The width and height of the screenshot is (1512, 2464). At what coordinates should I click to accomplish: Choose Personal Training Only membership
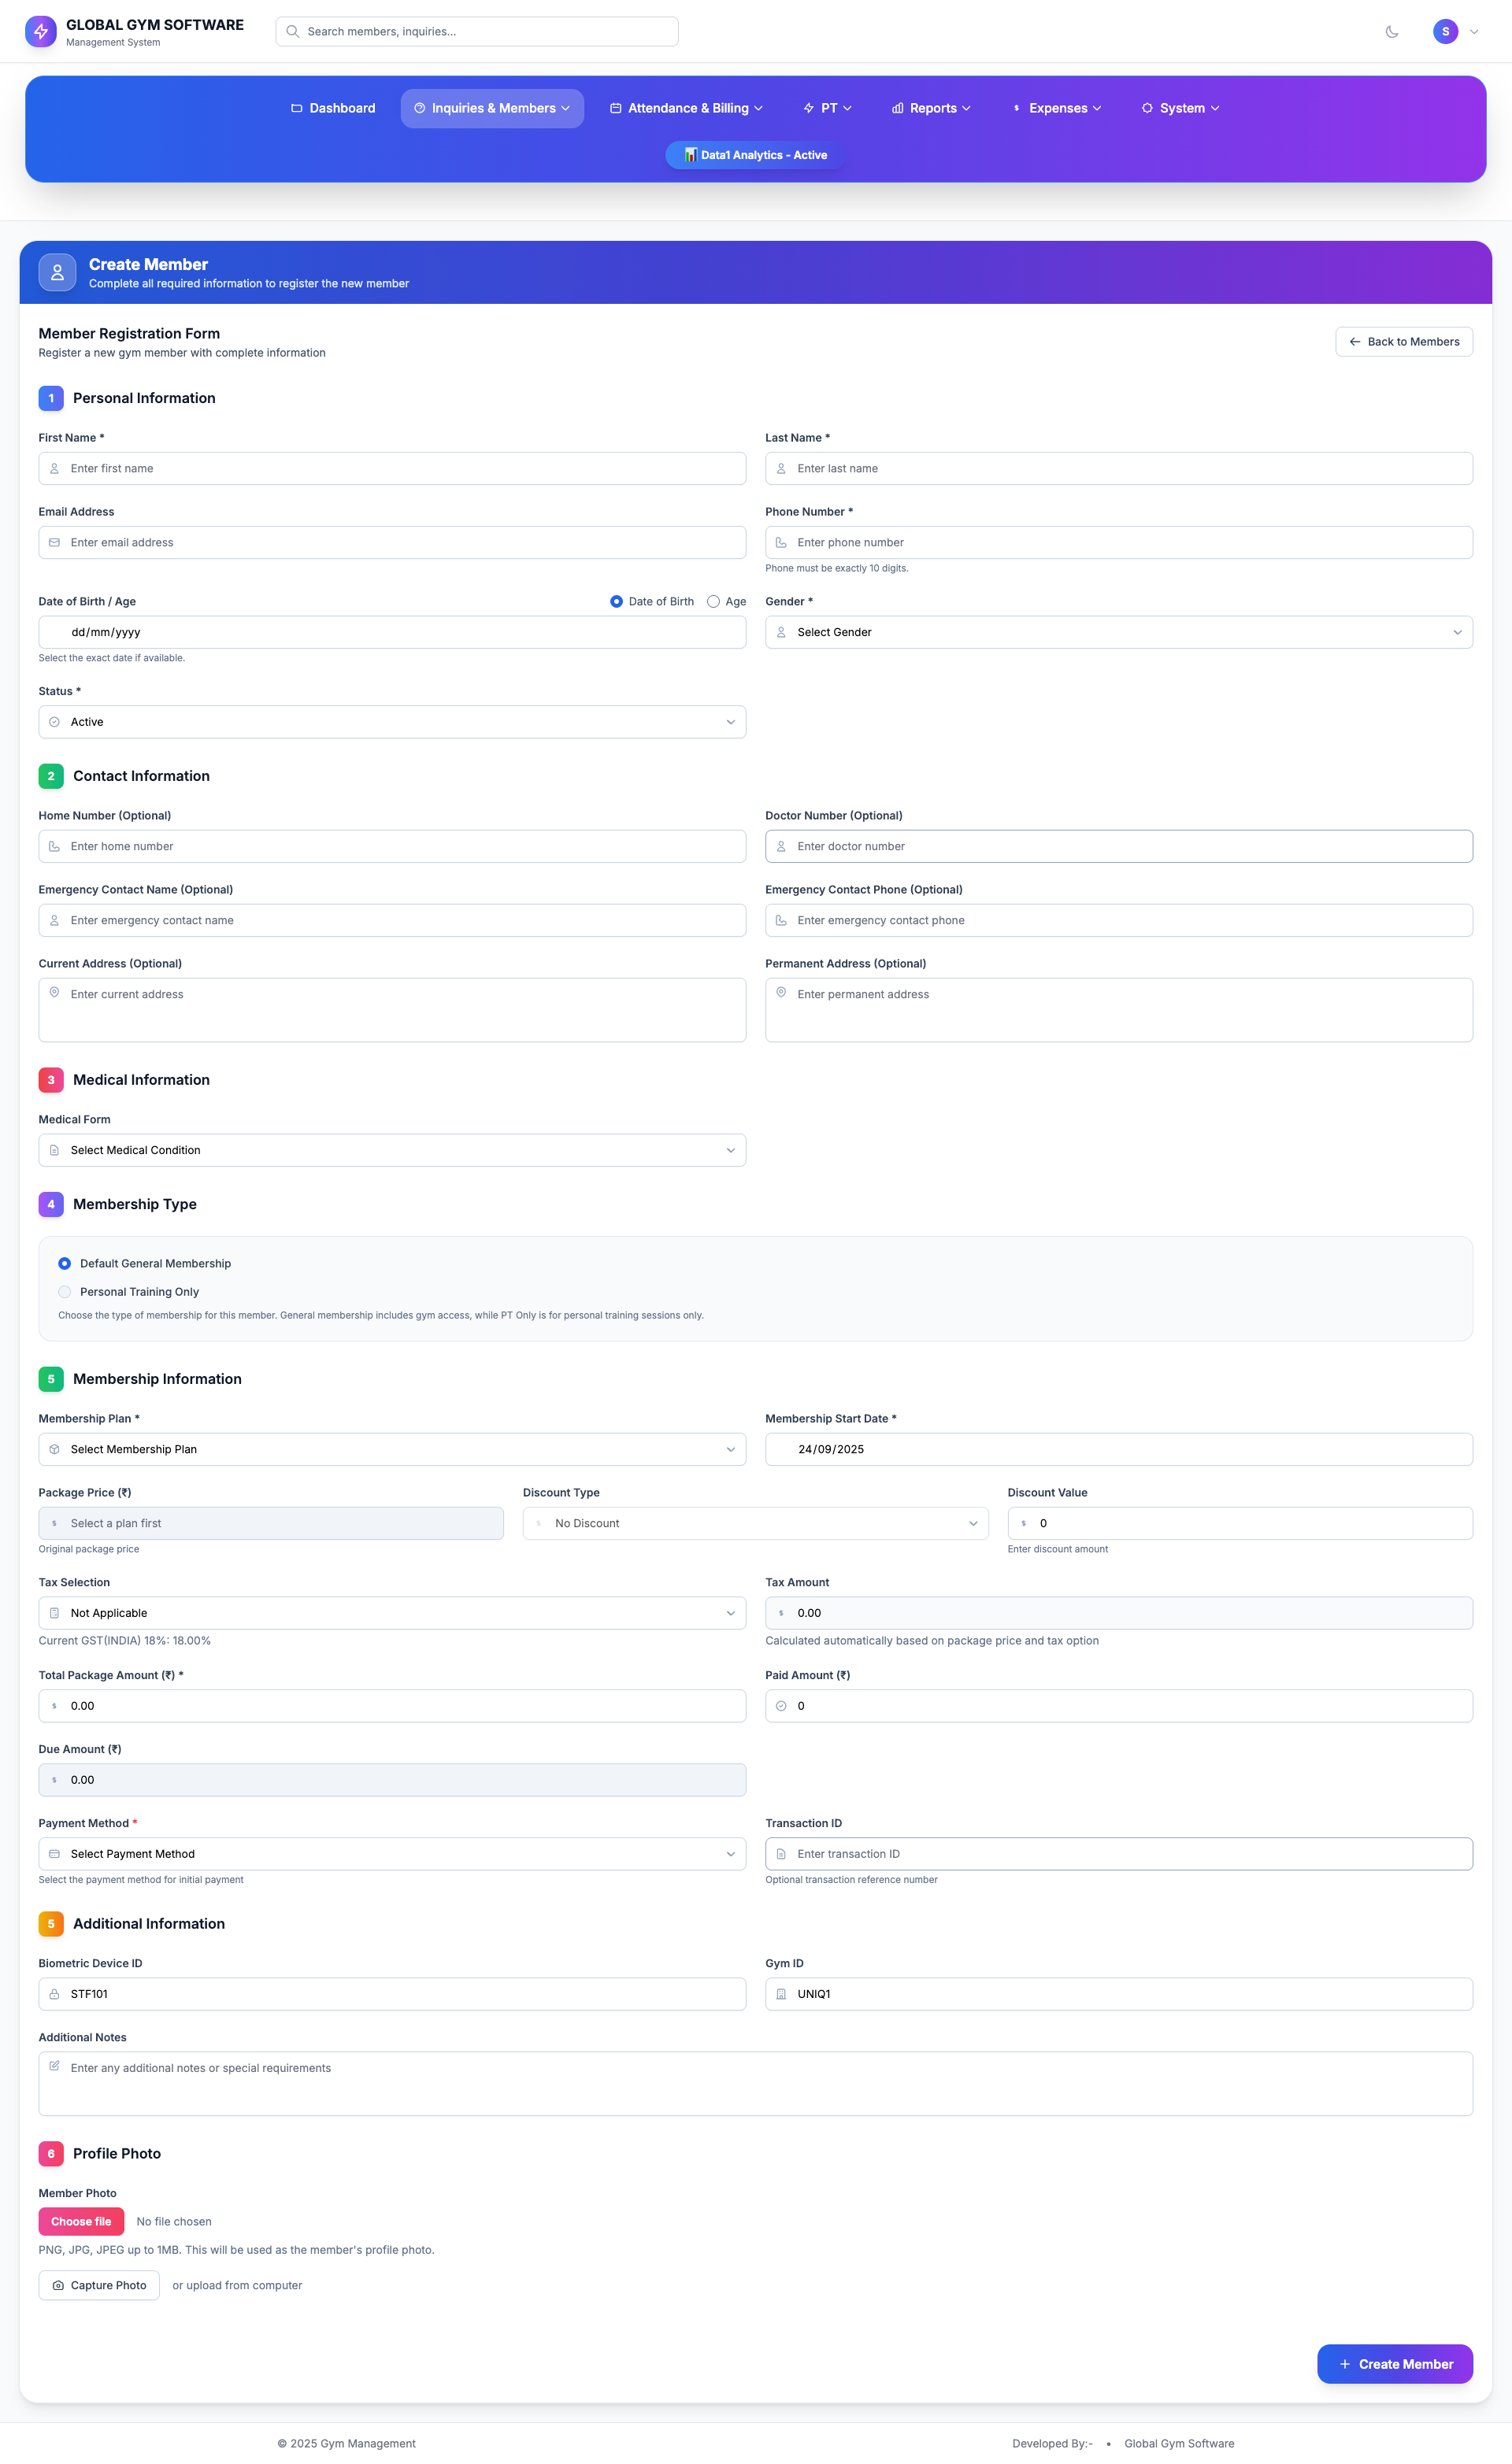(x=64, y=1292)
